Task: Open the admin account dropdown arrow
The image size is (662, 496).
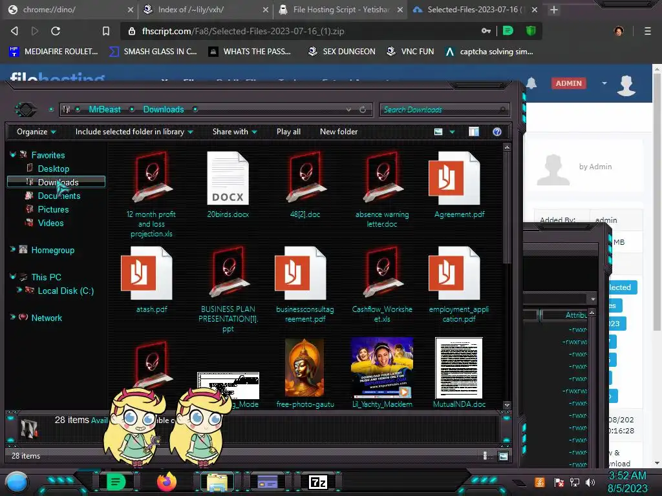Action: pyautogui.click(x=604, y=83)
